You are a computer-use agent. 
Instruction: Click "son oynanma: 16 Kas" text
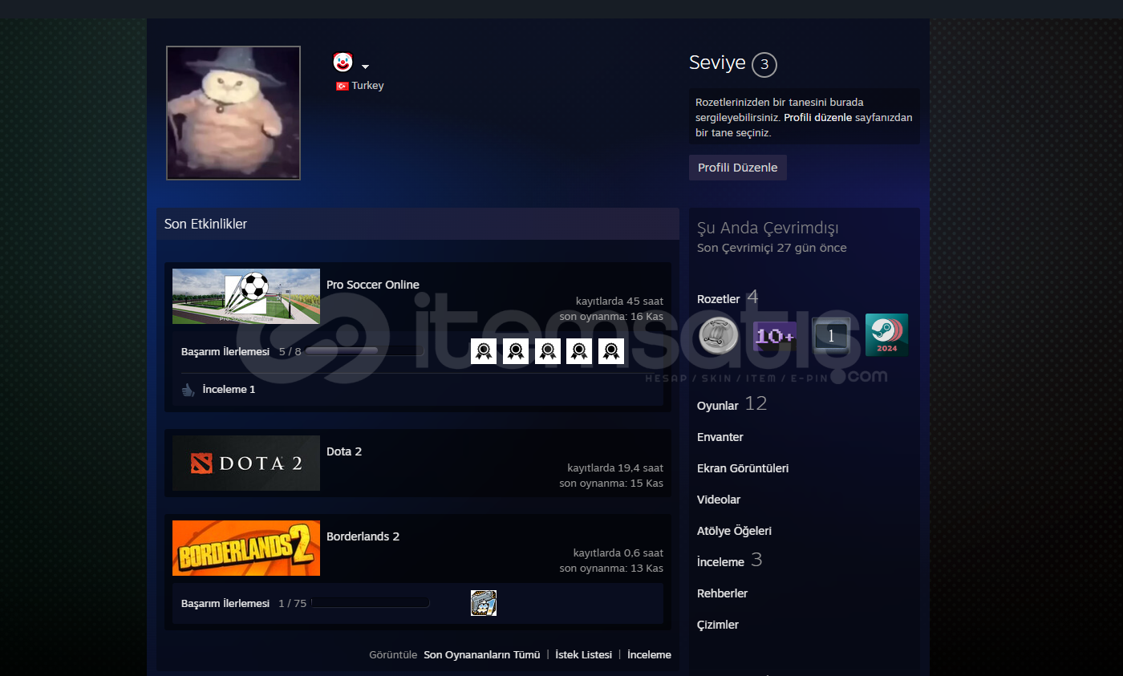coord(611,317)
